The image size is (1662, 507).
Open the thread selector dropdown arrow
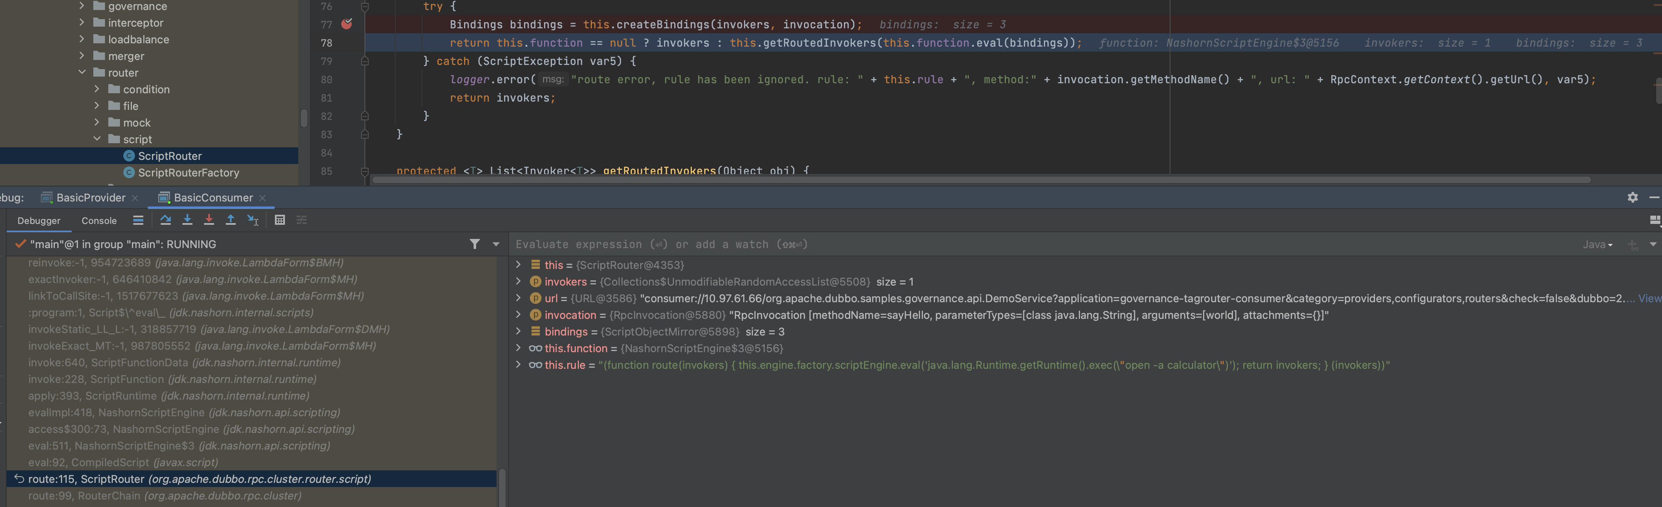496,244
